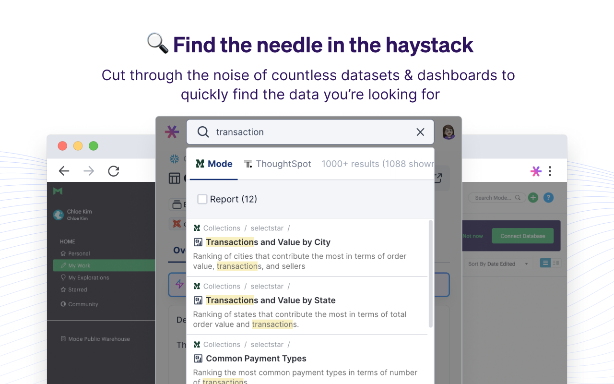Click 'selectstar' breadcrumb above 'Transactions and Value by State'

click(x=267, y=286)
